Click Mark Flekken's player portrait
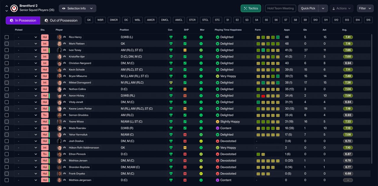Image resolution: width=378 pixels, height=186 pixels. [59, 44]
